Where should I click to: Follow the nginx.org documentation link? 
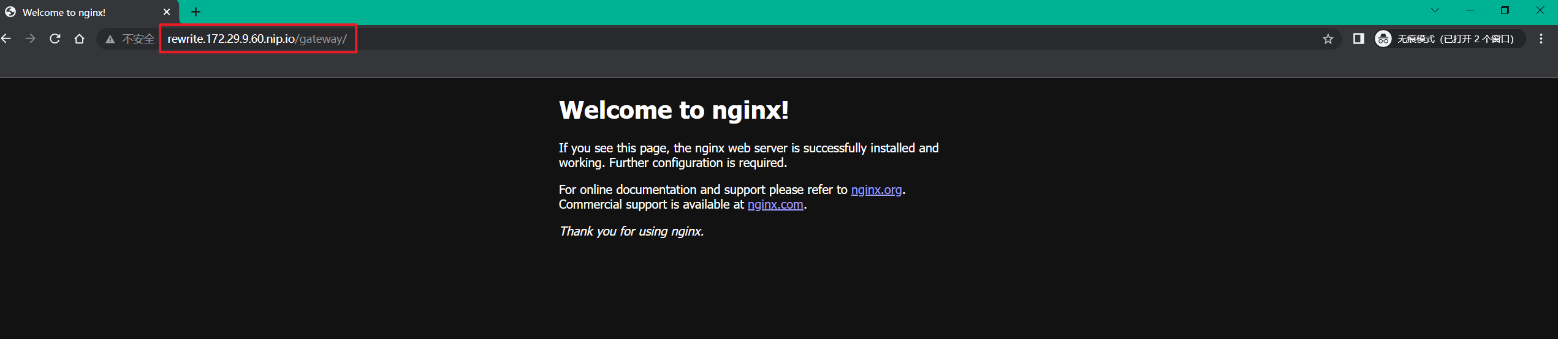pos(876,190)
